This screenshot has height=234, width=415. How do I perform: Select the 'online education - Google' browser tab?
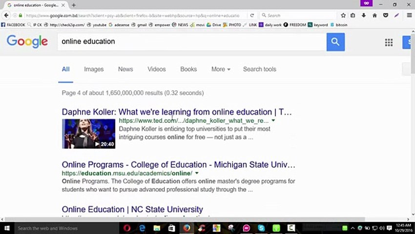point(36,5)
